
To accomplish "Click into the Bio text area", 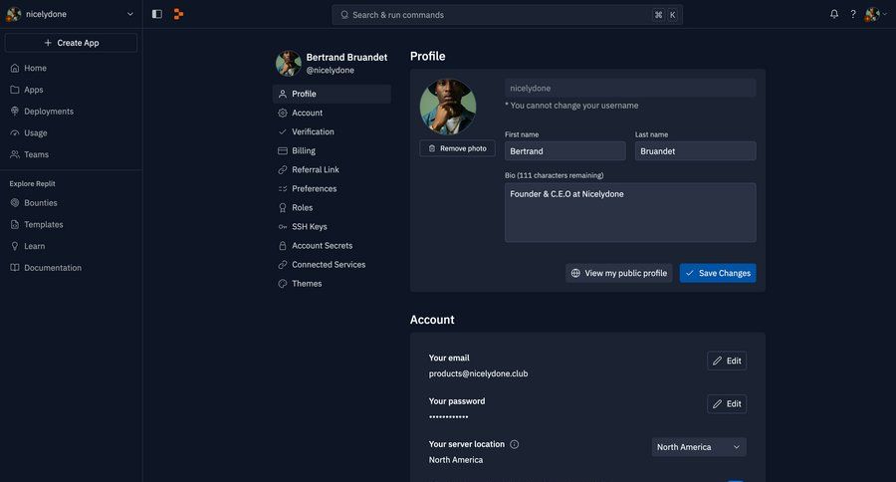I will [629, 213].
